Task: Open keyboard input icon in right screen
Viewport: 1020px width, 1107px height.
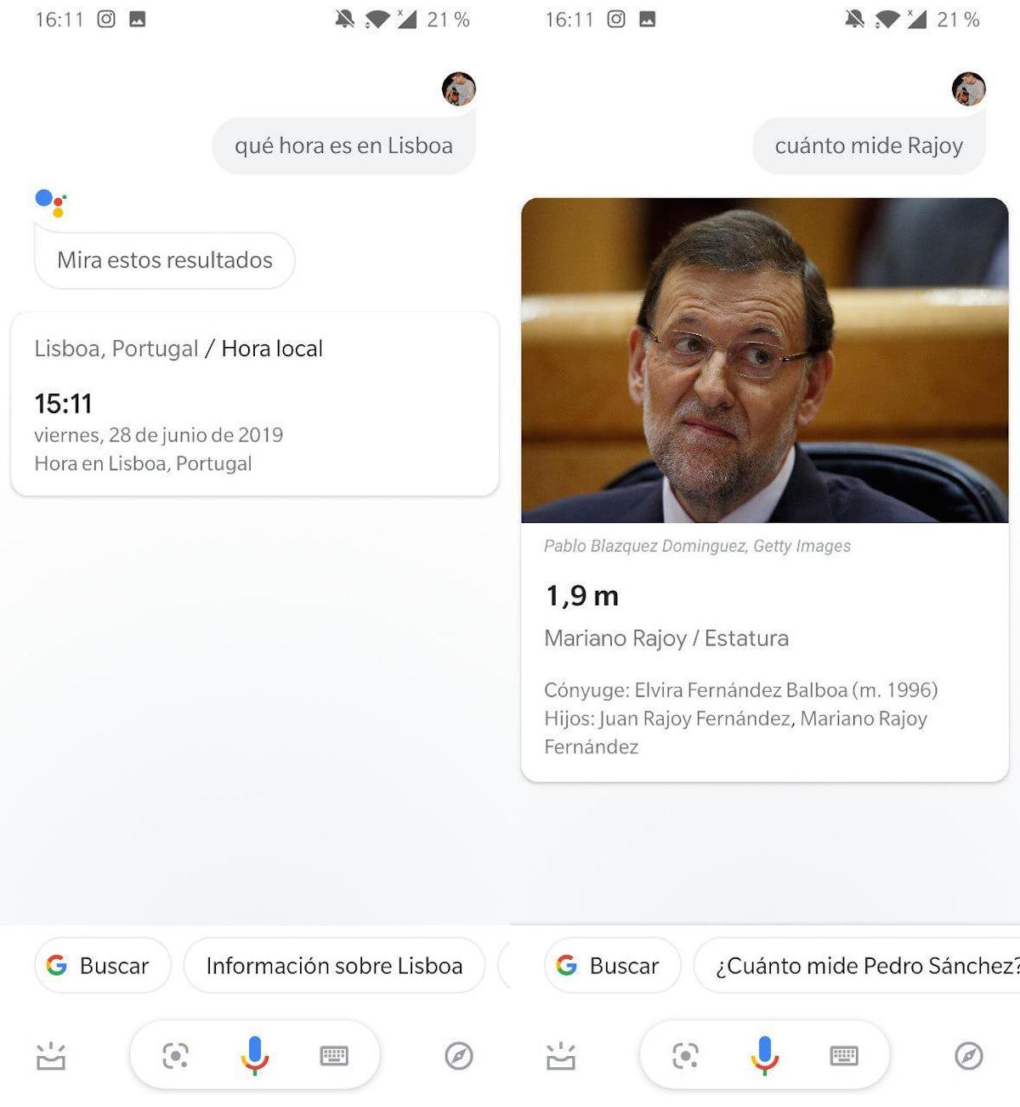Action: (x=844, y=1056)
